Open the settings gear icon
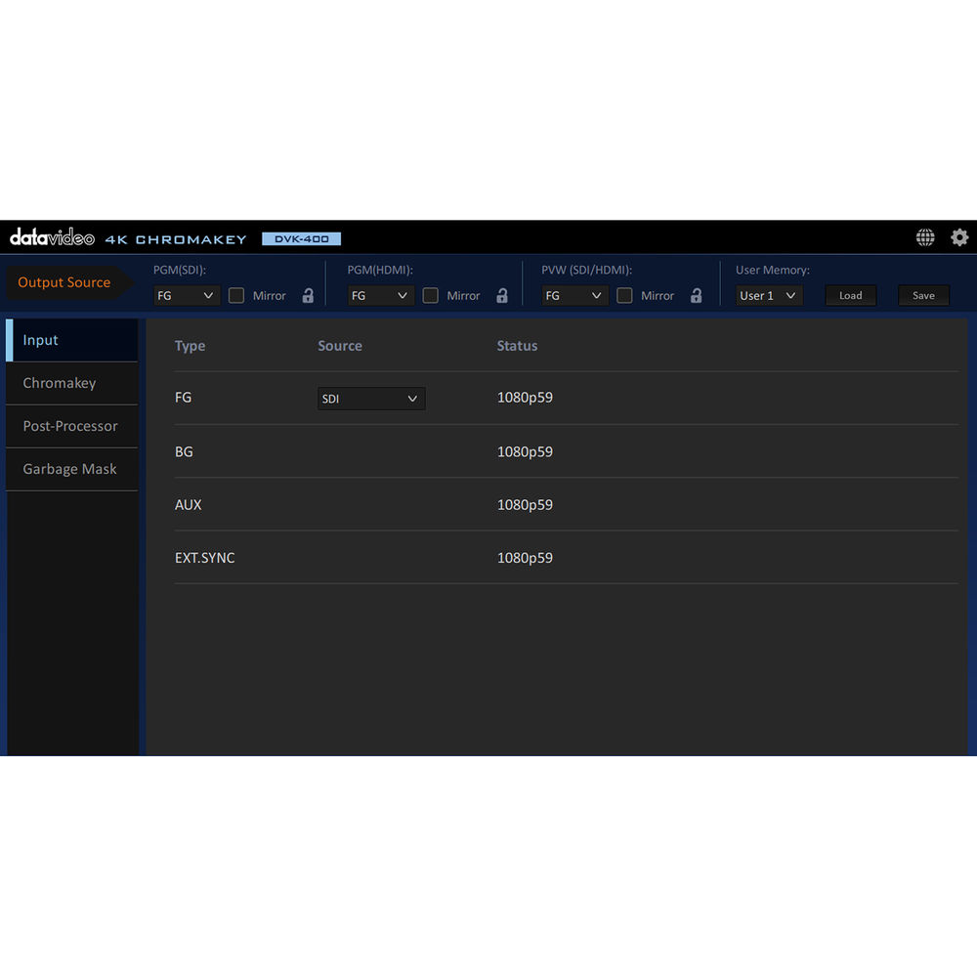Screen dimensions: 977x977 959,237
